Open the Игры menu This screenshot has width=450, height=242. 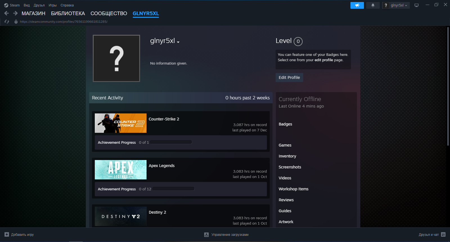point(52,5)
